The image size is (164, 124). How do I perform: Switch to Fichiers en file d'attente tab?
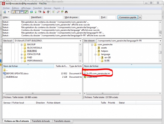(16, 121)
